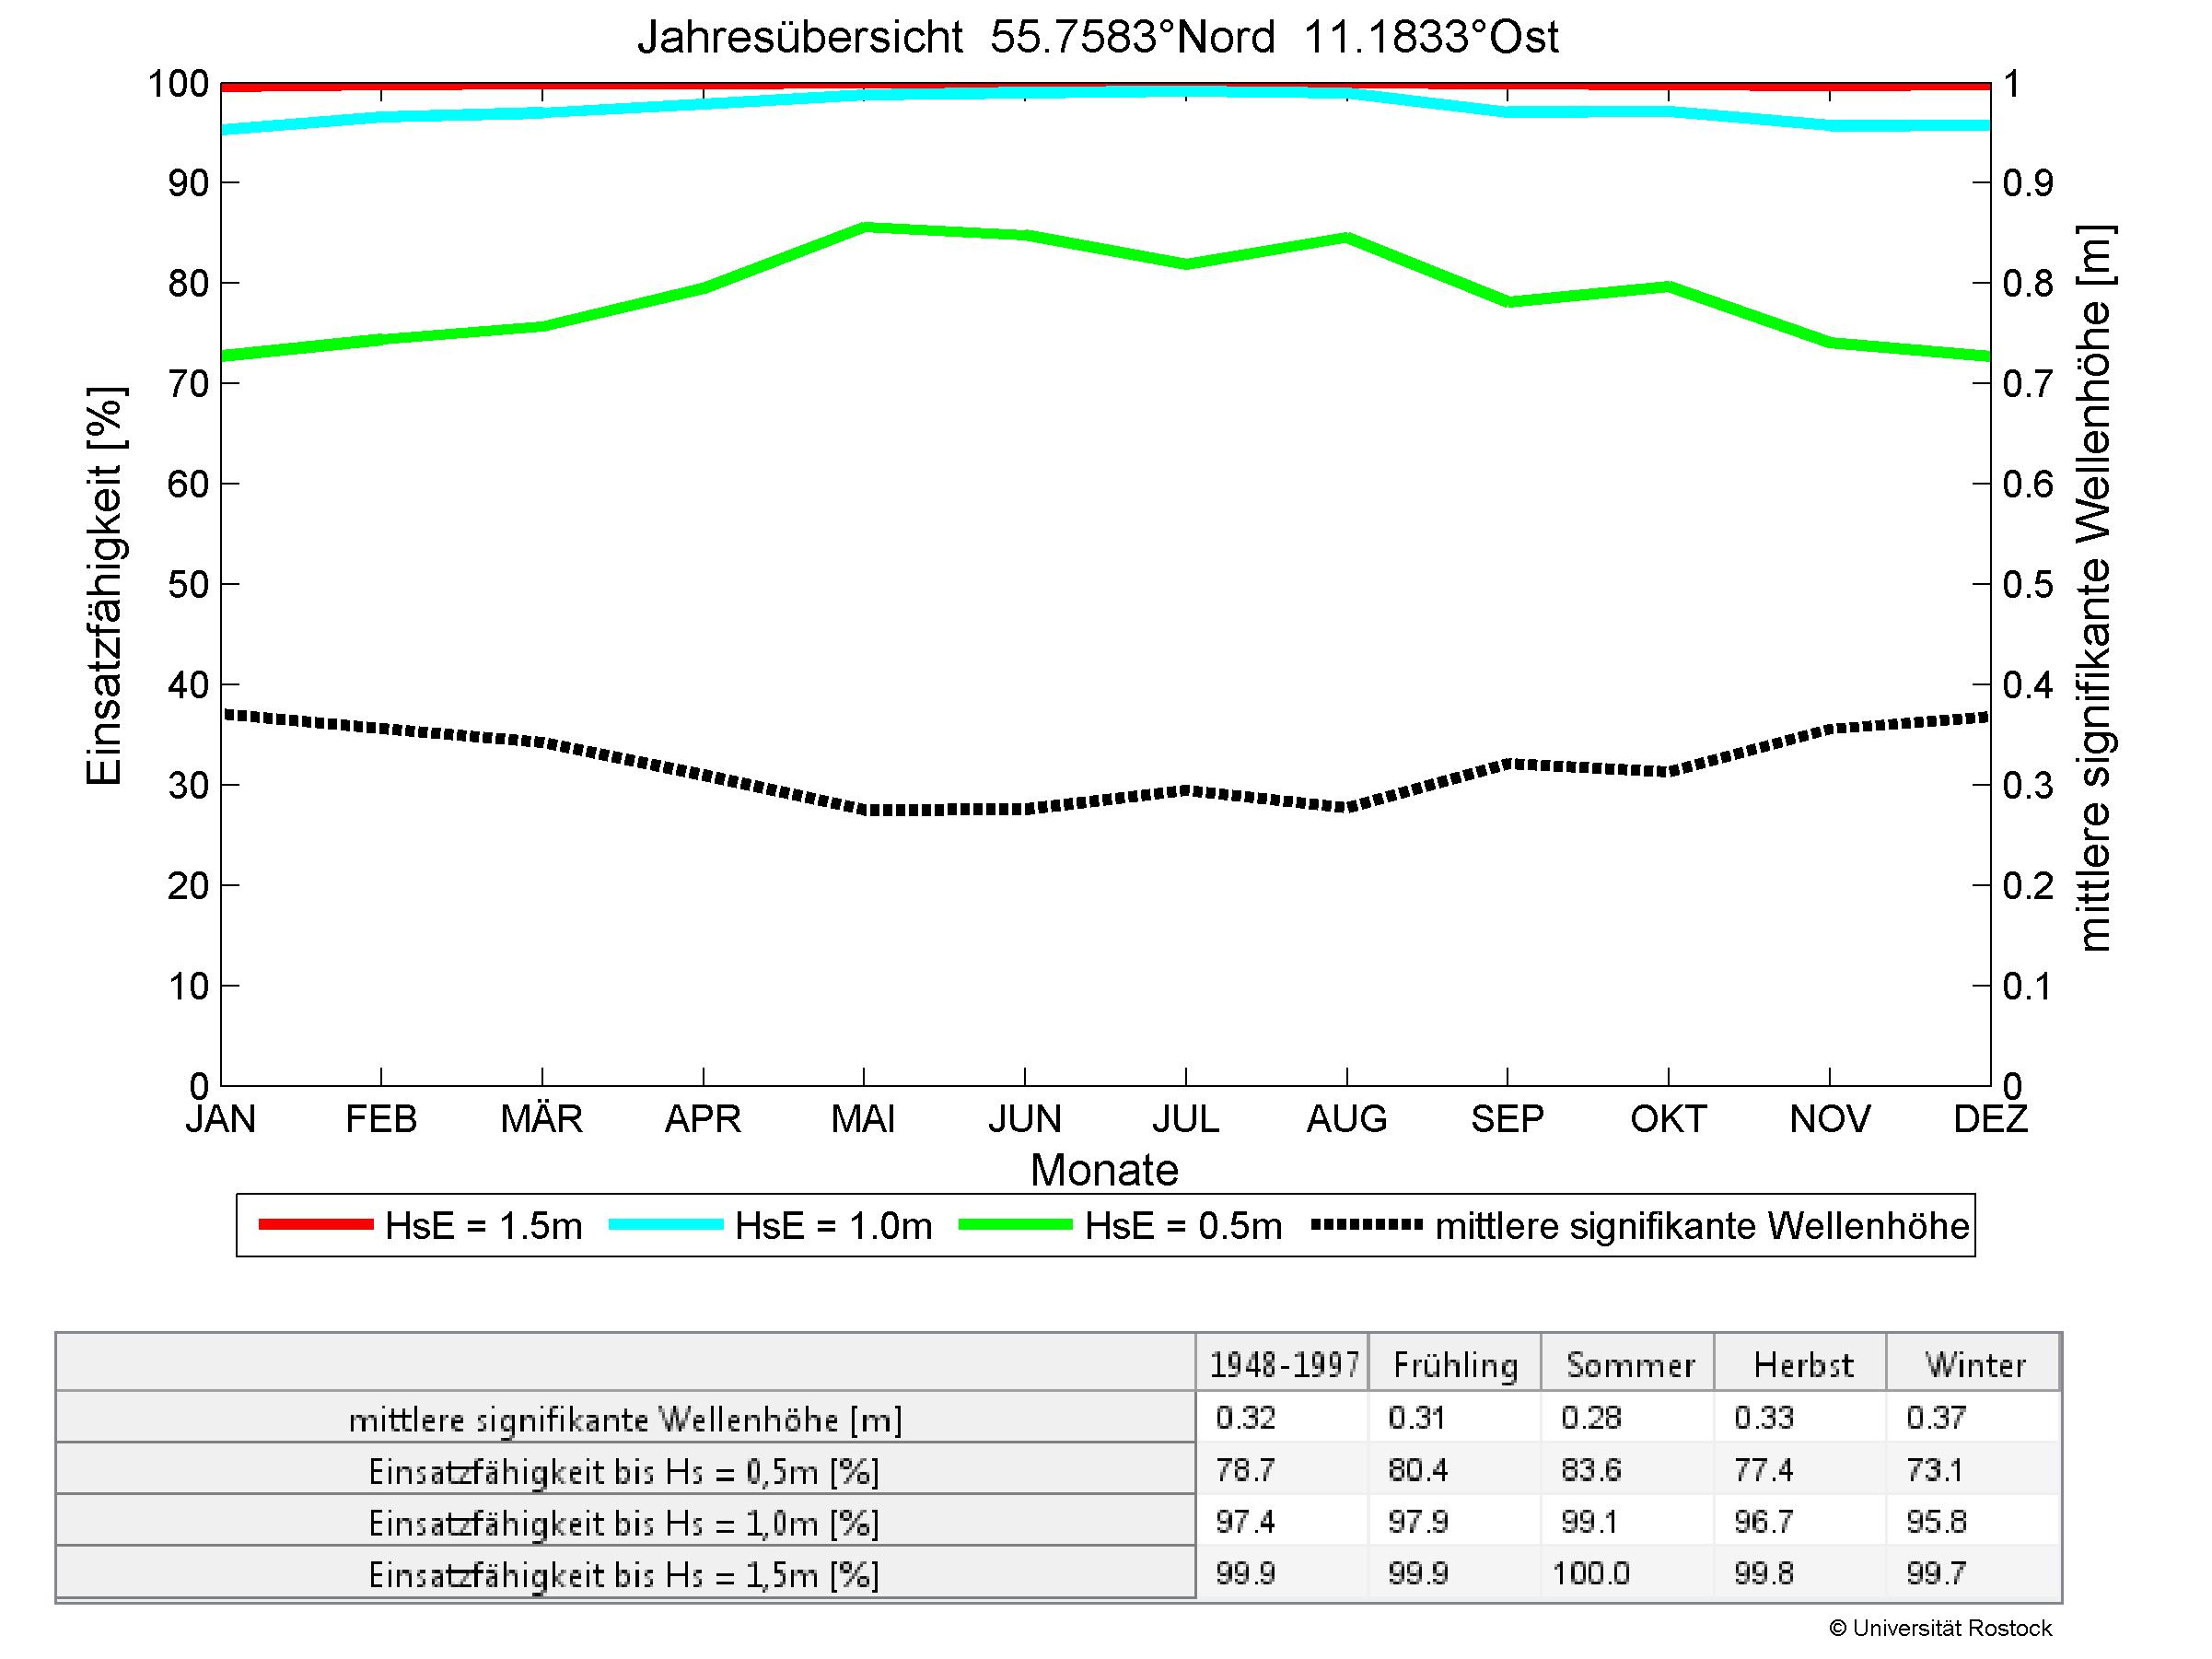Select the Frühling column header
The width and height of the screenshot is (2212, 1659).
[x=1455, y=1364]
